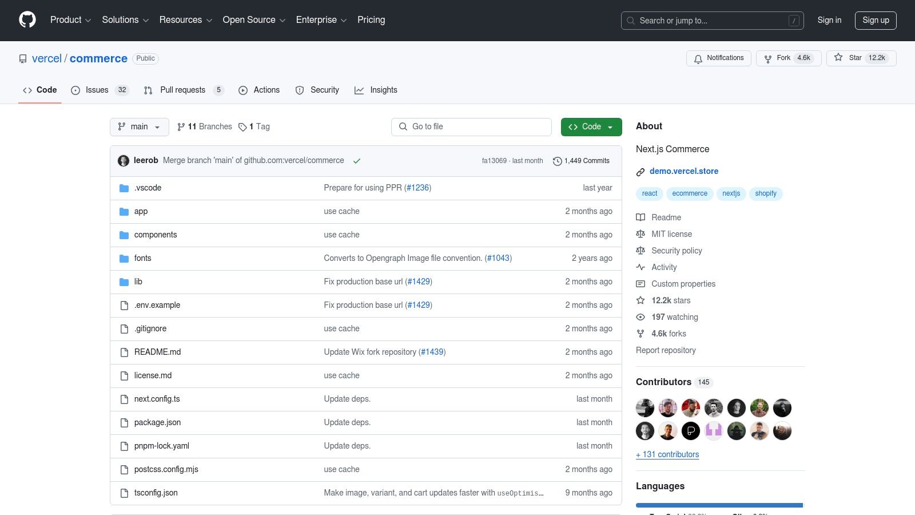Click the branches icon next to 11 Branches
This screenshot has width=915, height=515.
(x=181, y=127)
